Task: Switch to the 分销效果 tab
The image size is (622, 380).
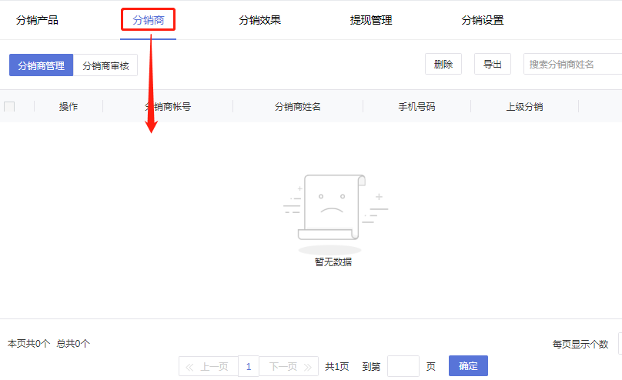Action: [260, 20]
